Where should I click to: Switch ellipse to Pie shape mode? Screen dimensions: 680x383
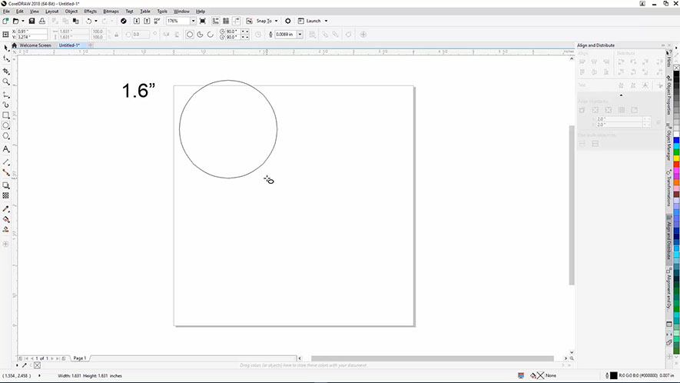(200, 35)
